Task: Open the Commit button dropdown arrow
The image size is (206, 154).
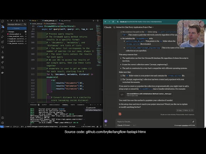Action: click(x=25, y=28)
